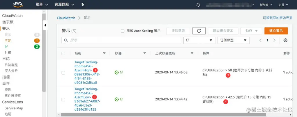Click the 好 count badge 2

[x=37, y=47]
